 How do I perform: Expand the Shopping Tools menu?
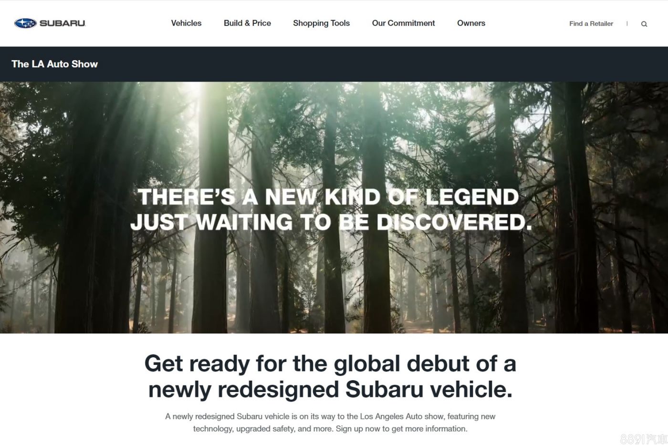click(x=321, y=23)
